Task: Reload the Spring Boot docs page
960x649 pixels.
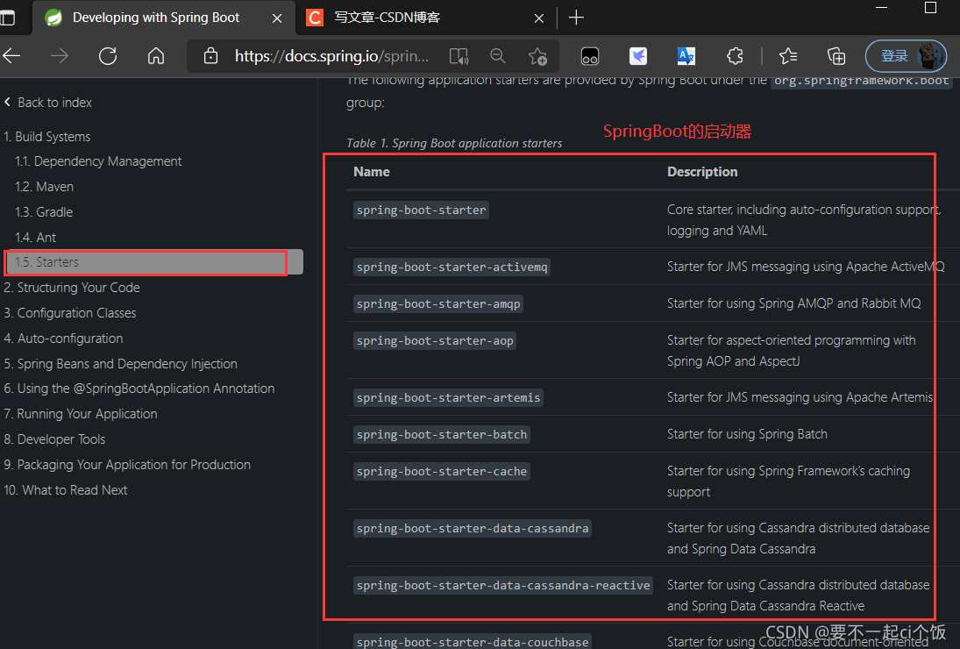Action: pyautogui.click(x=108, y=56)
